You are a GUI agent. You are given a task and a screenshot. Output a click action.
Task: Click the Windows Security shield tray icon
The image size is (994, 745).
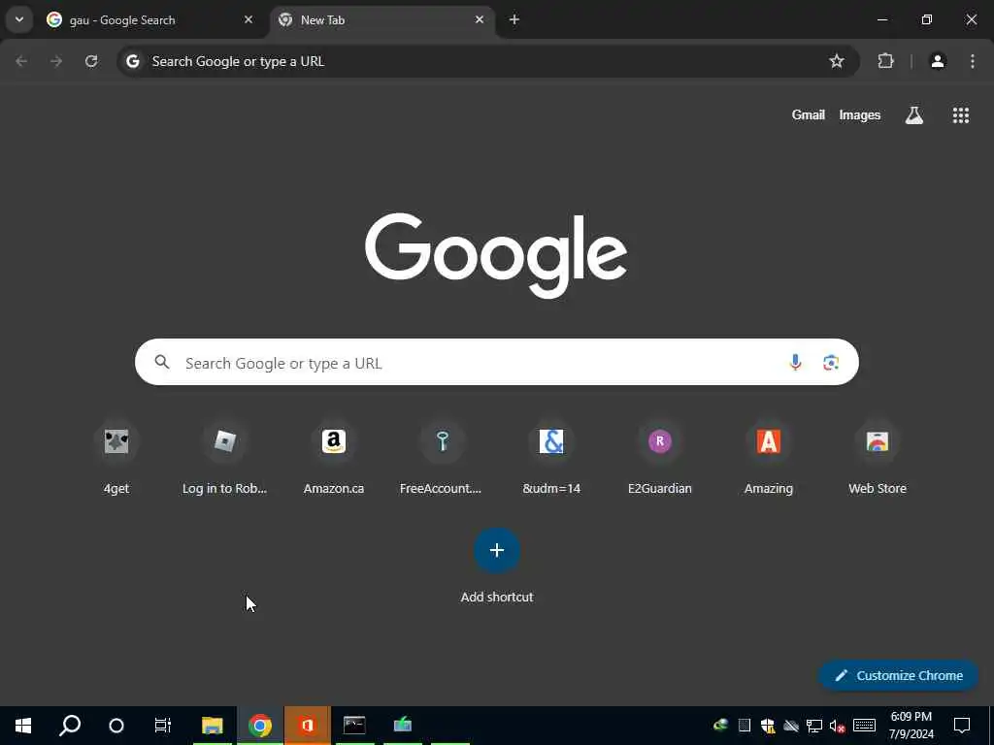(x=769, y=726)
